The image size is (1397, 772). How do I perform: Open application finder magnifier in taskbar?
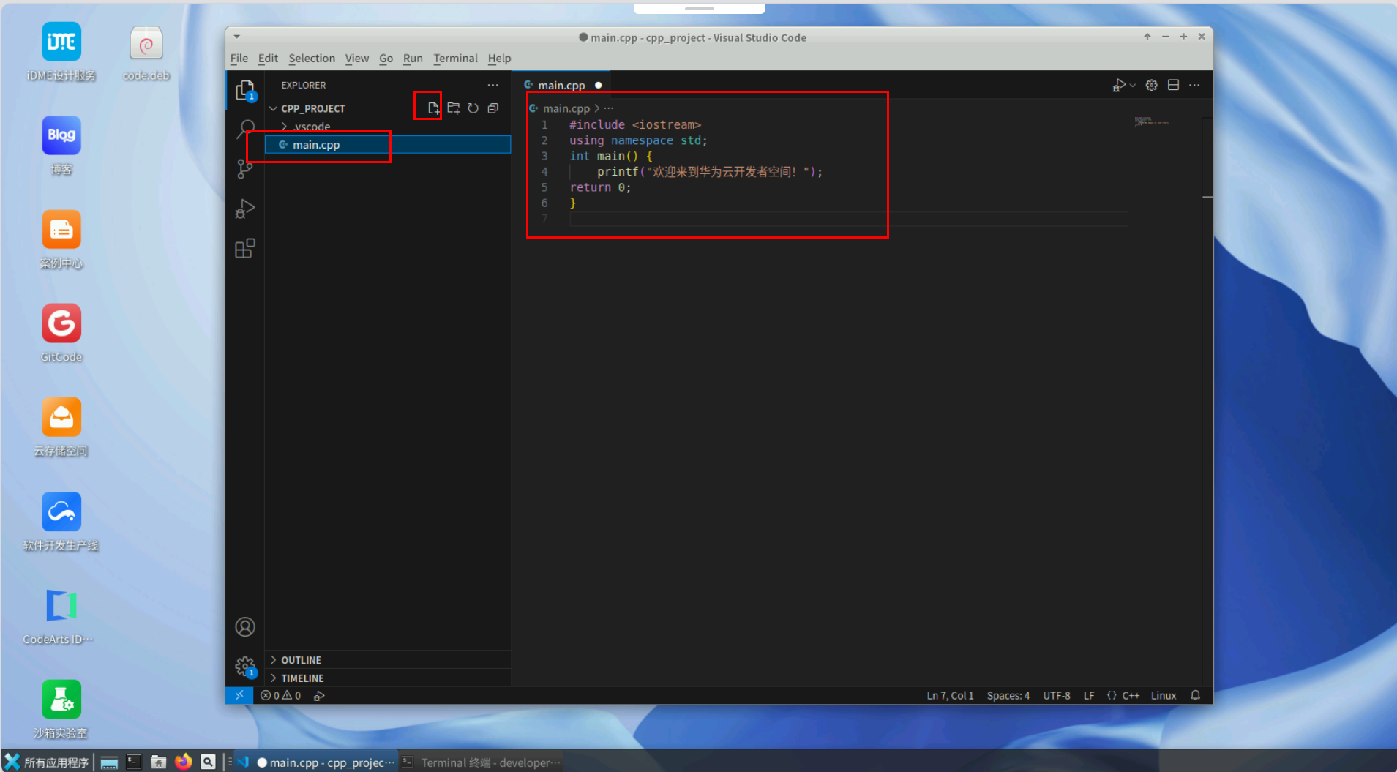(x=208, y=762)
